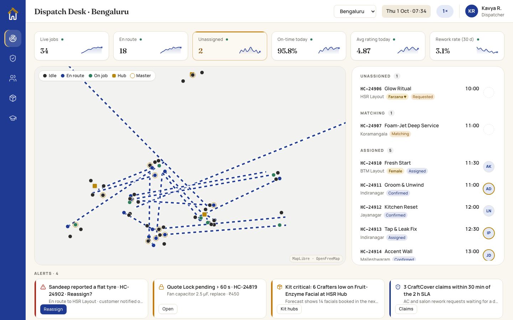Click the Thu 1 Oct 07:34 clock chip
Viewport: 513px width, 320px height.
pos(406,11)
